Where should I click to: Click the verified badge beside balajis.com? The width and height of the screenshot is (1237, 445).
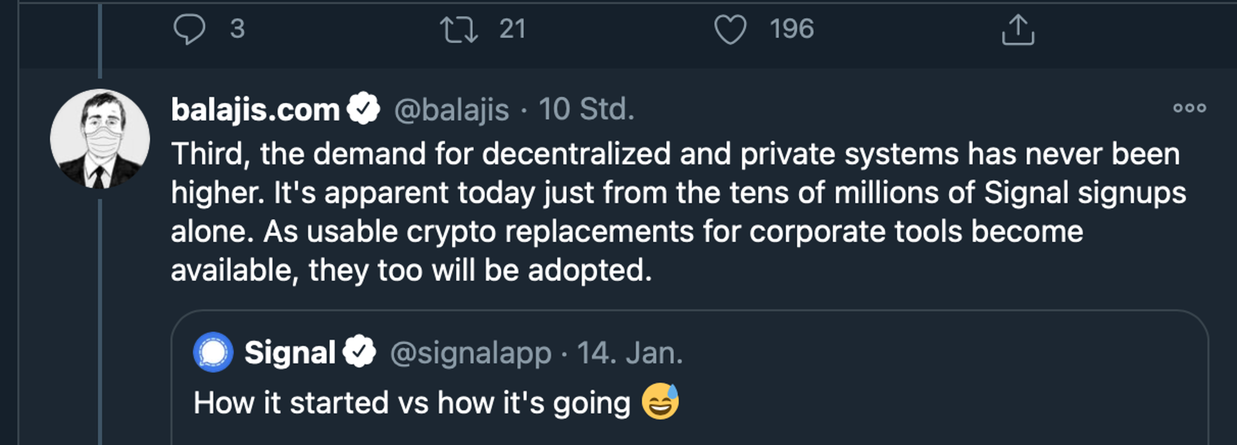(363, 108)
